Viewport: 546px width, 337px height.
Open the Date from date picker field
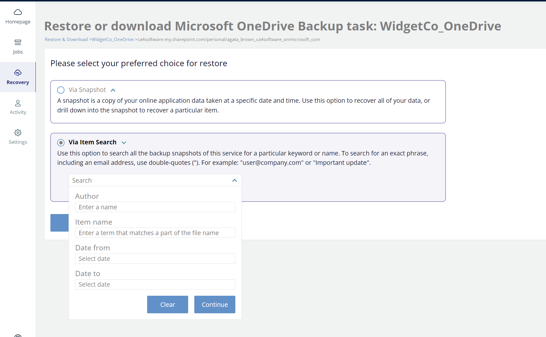click(155, 259)
